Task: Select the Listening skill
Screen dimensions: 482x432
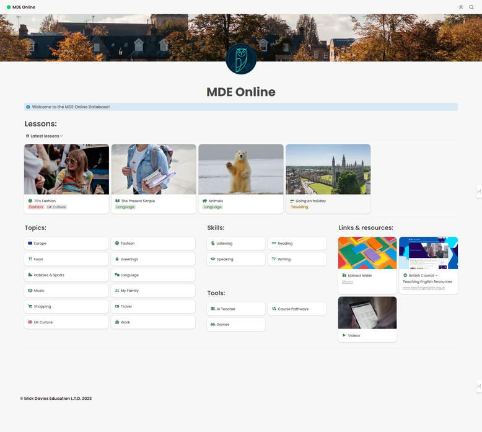Action: click(235, 244)
